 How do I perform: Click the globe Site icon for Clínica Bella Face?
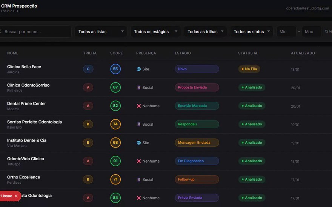click(x=139, y=69)
